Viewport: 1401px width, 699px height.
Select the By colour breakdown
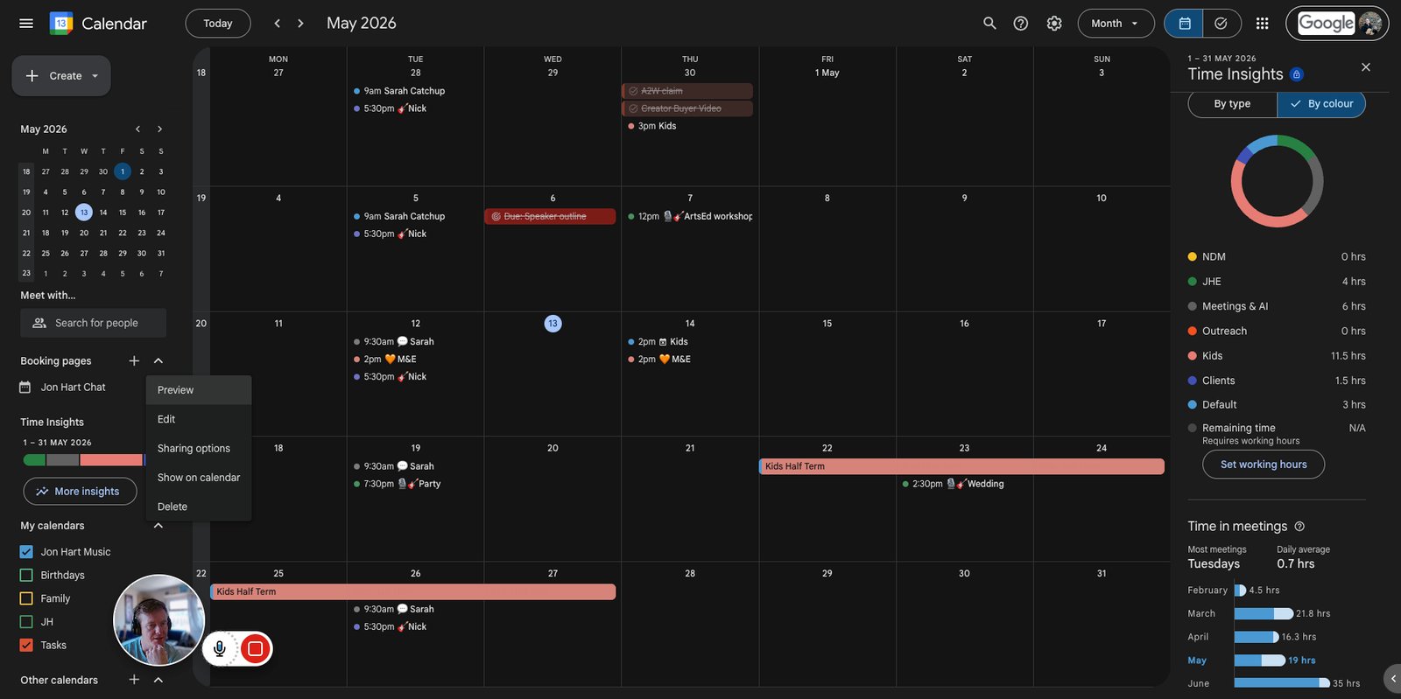pos(1321,103)
